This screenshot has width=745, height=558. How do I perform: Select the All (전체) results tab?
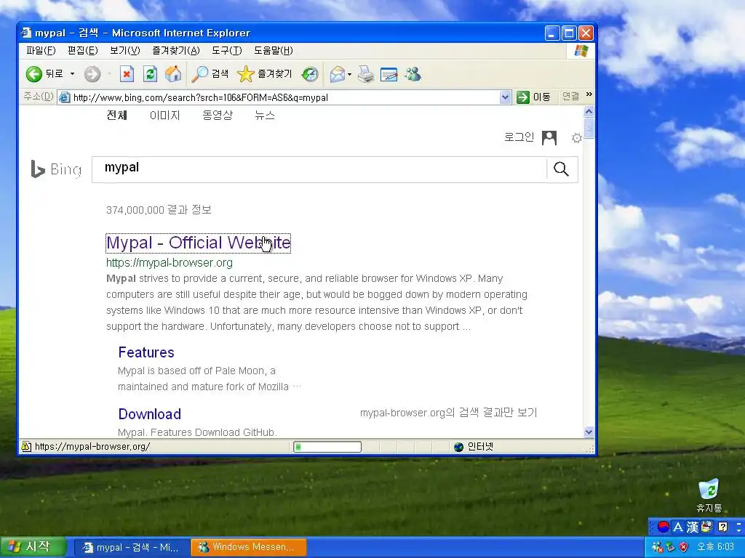pyautogui.click(x=117, y=116)
